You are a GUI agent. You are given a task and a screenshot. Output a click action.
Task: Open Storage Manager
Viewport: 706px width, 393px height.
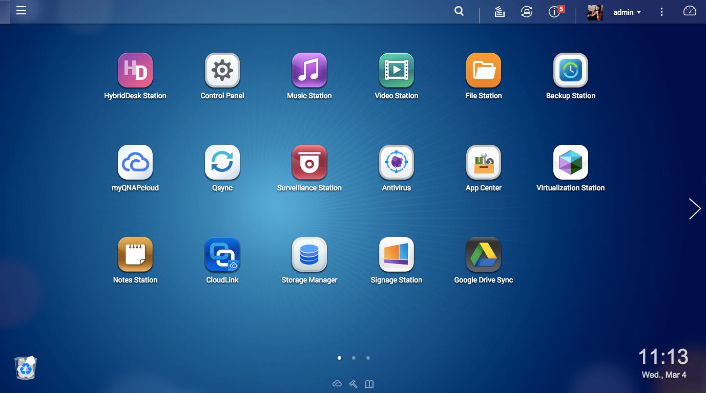click(309, 255)
